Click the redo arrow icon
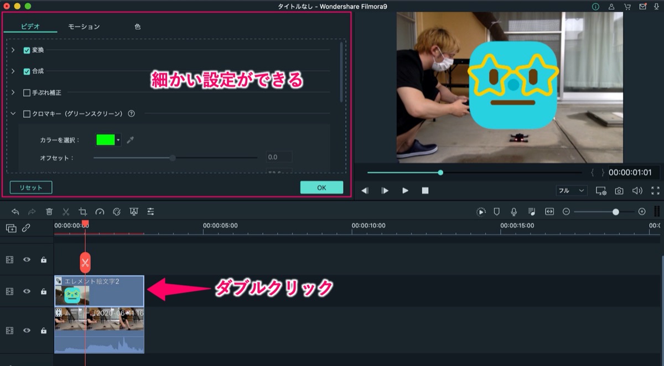Screen dimensions: 664x366 click(x=32, y=212)
